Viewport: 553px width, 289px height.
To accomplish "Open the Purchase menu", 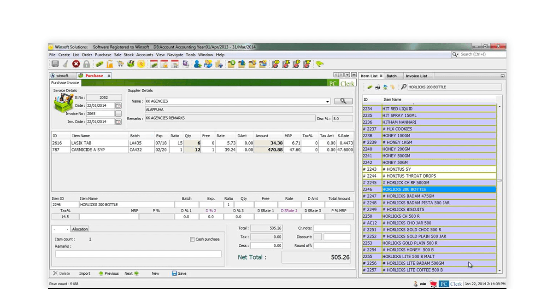I will 103,55.
